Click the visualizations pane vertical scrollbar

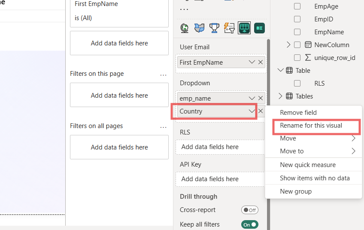[269, 134]
